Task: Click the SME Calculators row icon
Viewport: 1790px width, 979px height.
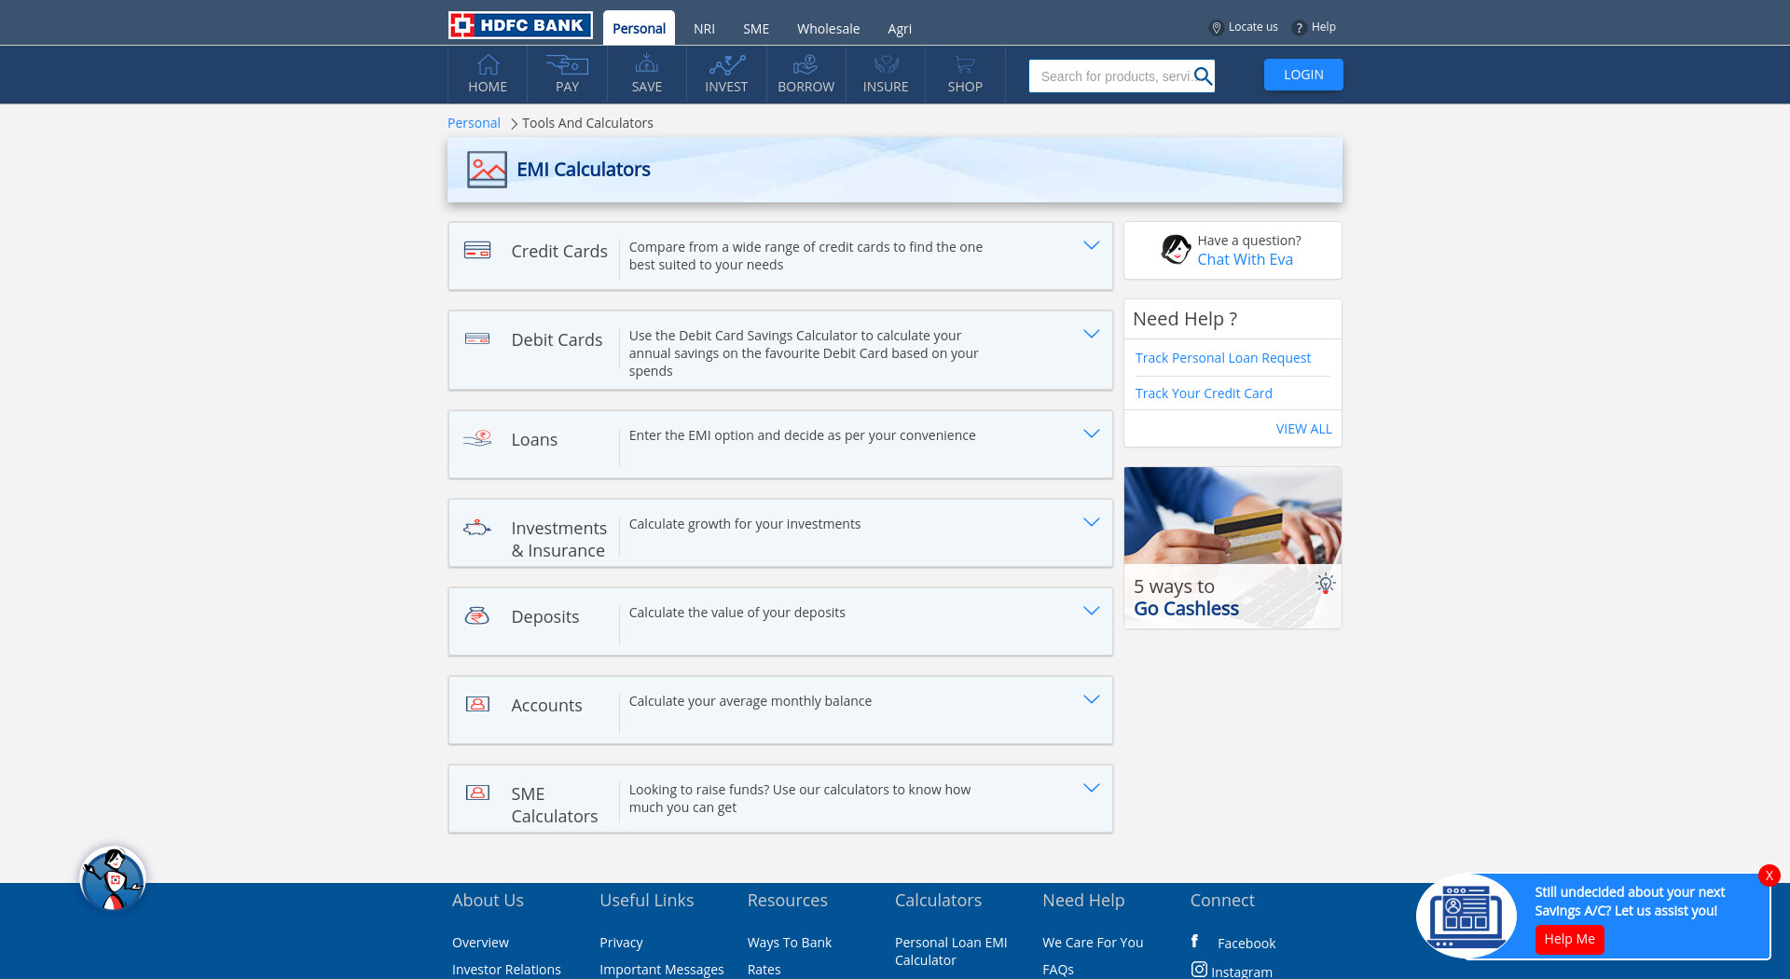Action: coord(477,793)
